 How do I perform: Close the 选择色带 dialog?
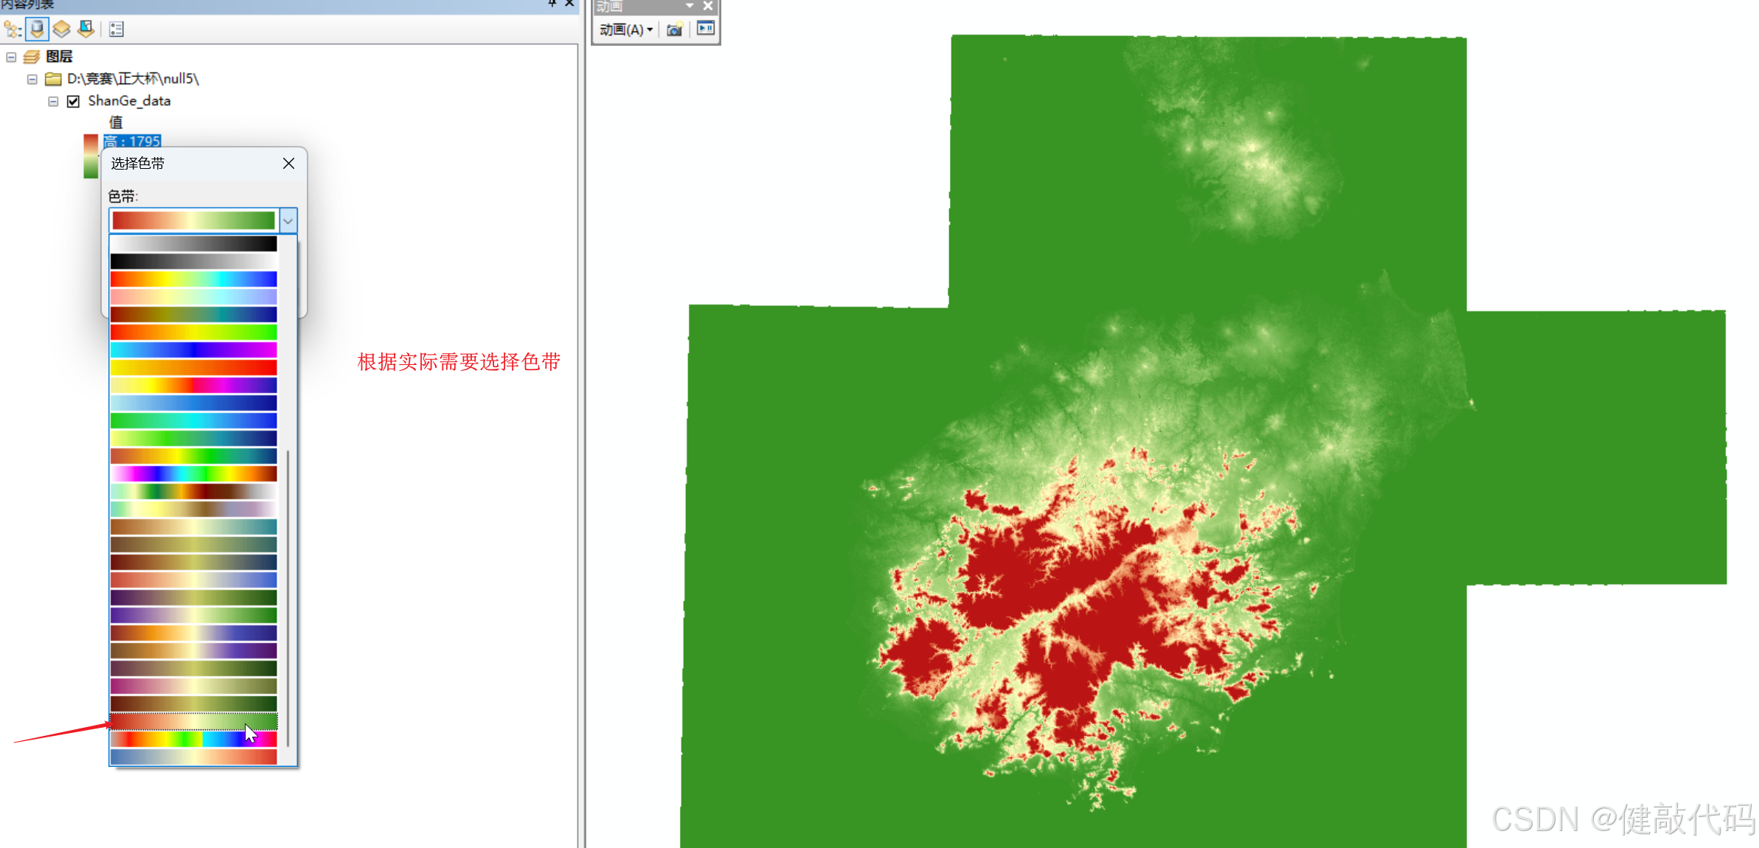coord(288,164)
